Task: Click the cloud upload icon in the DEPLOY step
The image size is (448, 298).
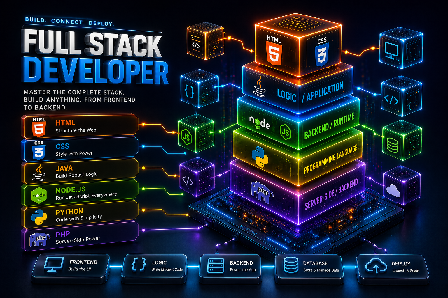Action: (x=376, y=265)
